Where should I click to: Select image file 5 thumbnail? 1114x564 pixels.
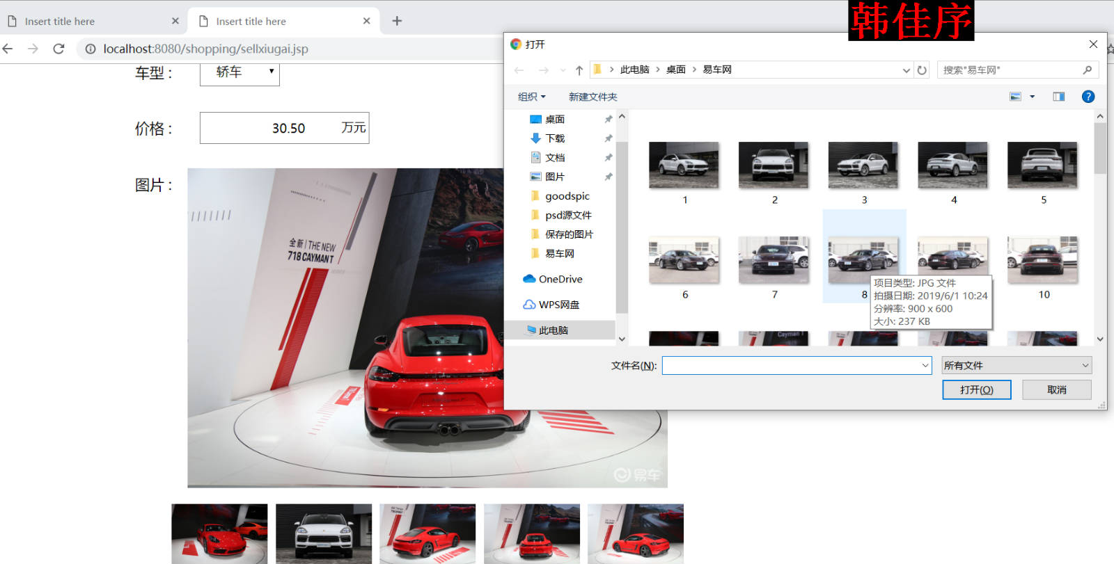[1042, 165]
